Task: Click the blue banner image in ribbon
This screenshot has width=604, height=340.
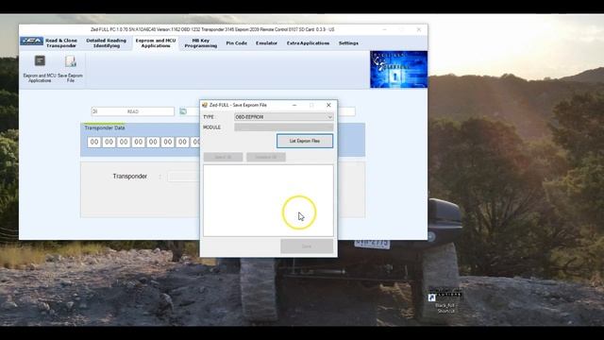Action: (x=398, y=69)
